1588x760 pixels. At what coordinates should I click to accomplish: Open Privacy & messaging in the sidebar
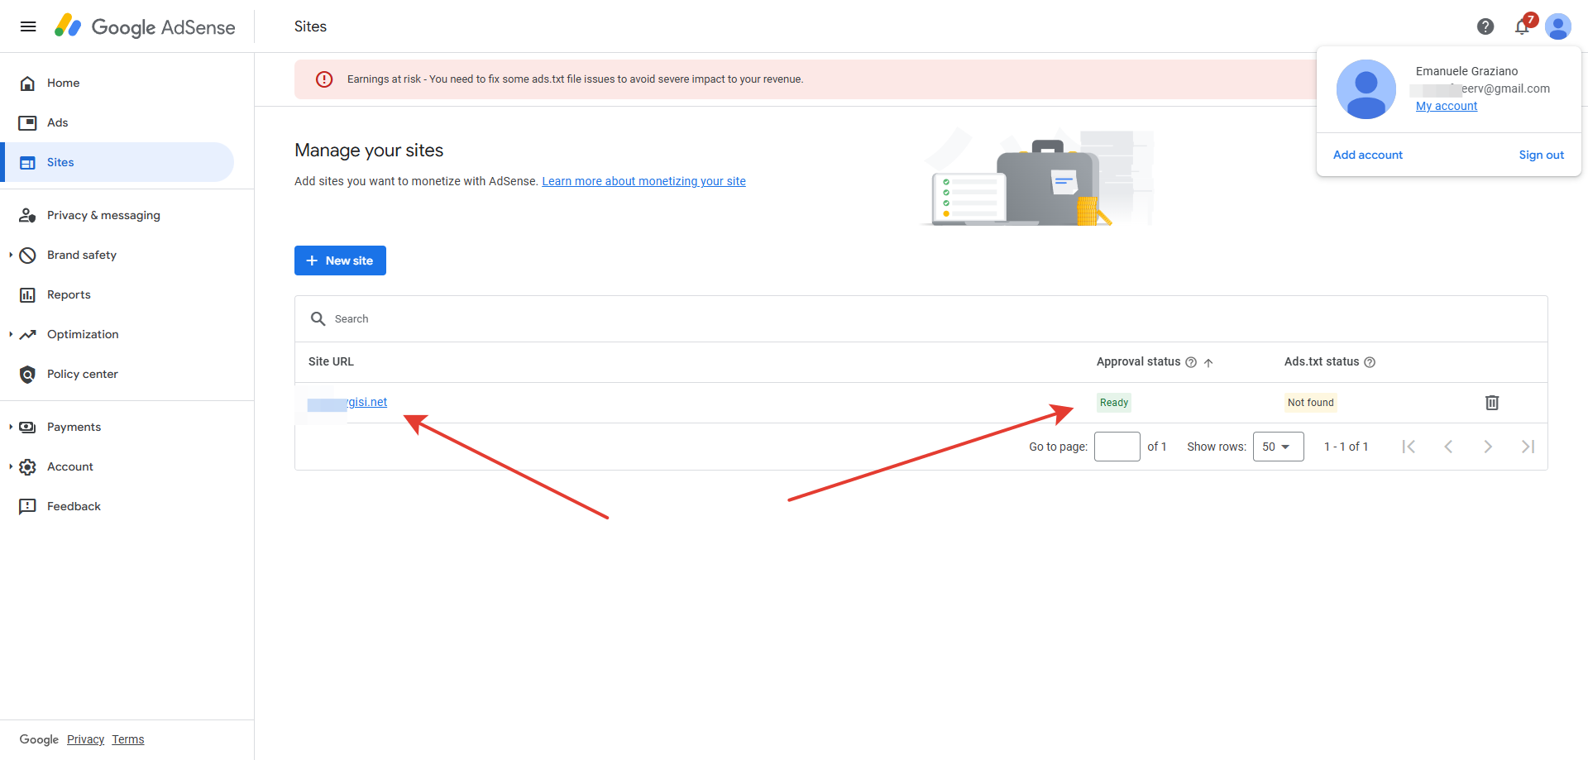[x=117, y=215]
